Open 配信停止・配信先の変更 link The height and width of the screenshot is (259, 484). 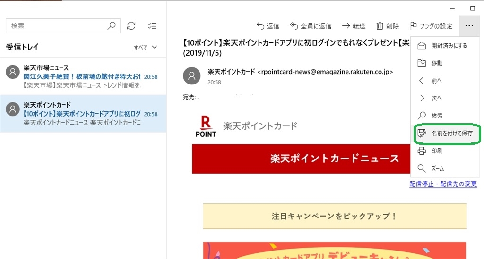pyautogui.click(x=443, y=184)
